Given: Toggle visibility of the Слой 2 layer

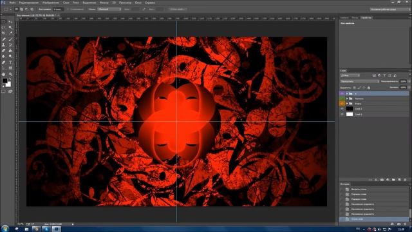Looking at the screenshot, I should click(342, 109).
